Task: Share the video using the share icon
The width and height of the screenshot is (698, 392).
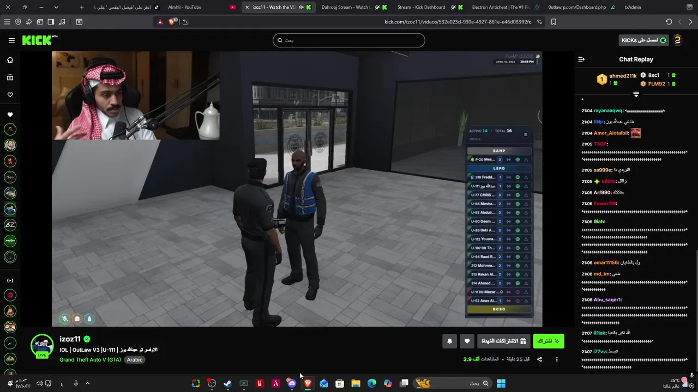Action: (x=539, y=359)
